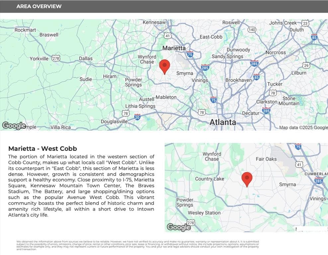Click the Marietta - West Cobb heading
The image size is (328, 255).
pyautogui.click(x=43, y=148)
